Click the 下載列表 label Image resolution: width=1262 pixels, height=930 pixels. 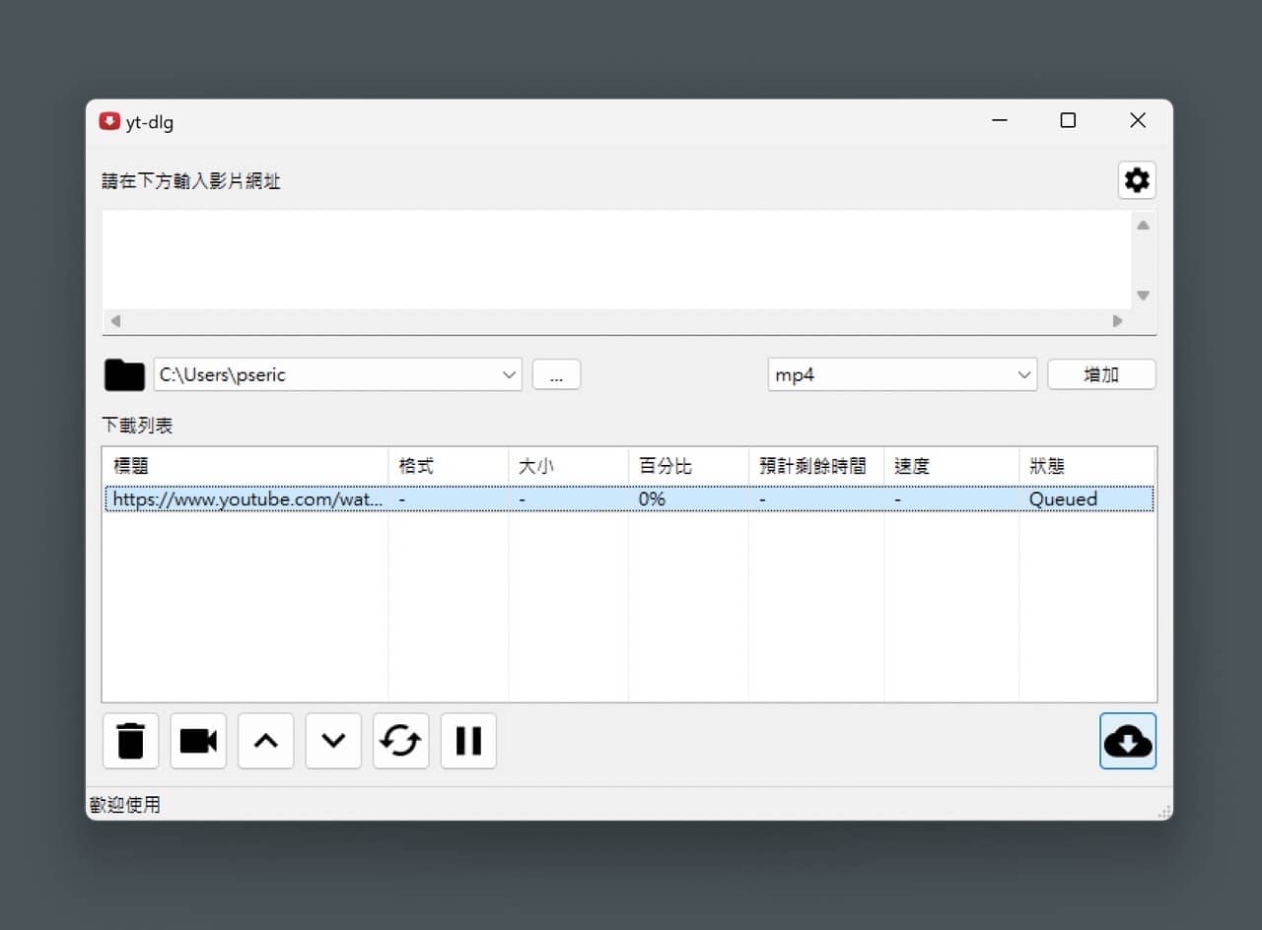click(x=137, y=426)
